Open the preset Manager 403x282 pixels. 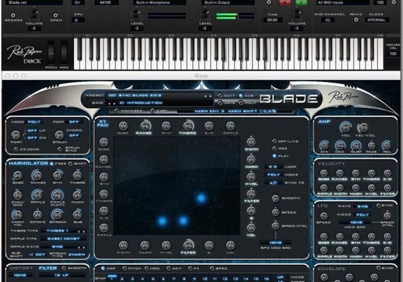[116, 110]
